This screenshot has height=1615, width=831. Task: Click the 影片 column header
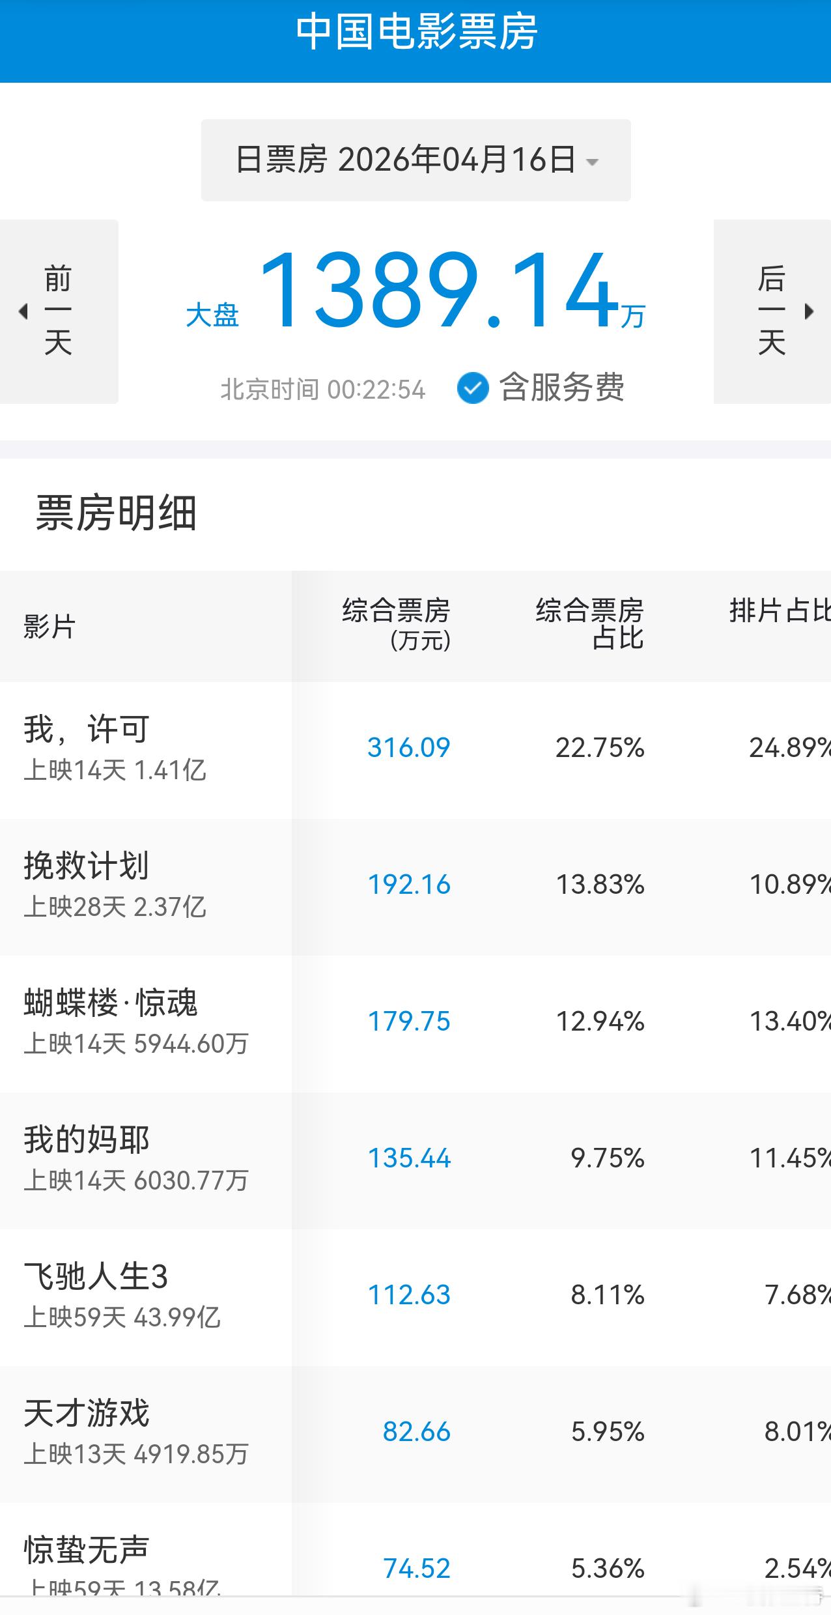pos(49,627)
